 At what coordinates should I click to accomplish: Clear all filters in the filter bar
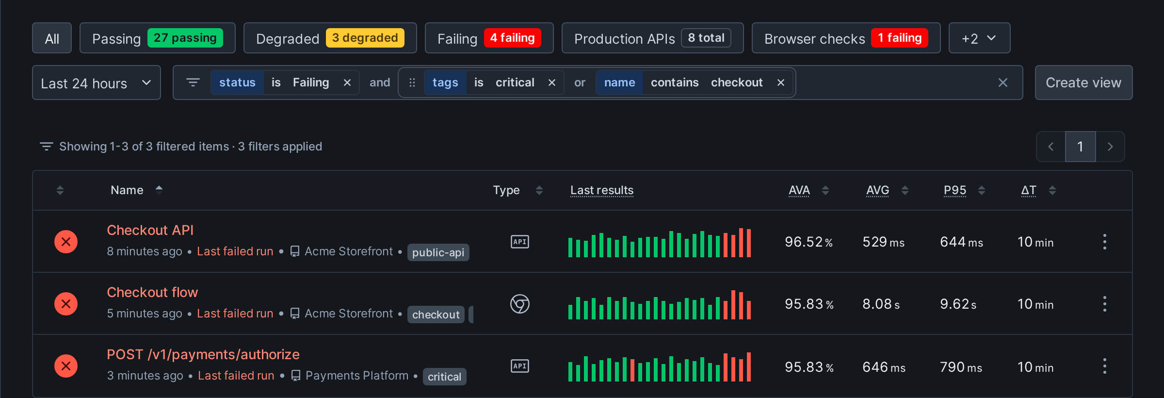point(1003,83)
